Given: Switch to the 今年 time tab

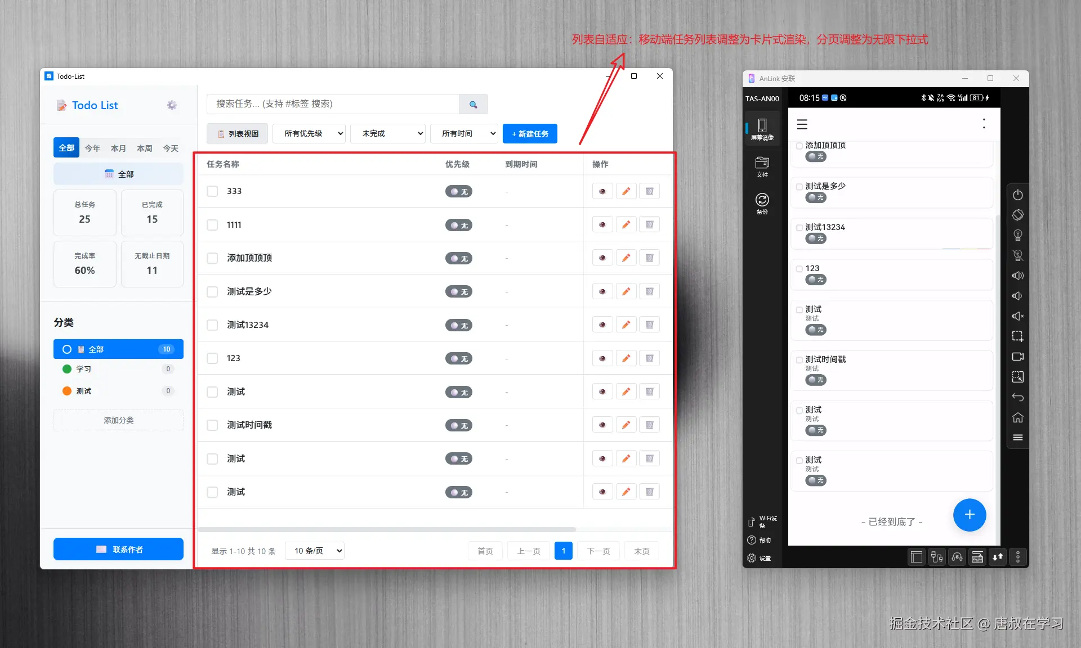Looking at the screenshot, I should click(92, 148).
